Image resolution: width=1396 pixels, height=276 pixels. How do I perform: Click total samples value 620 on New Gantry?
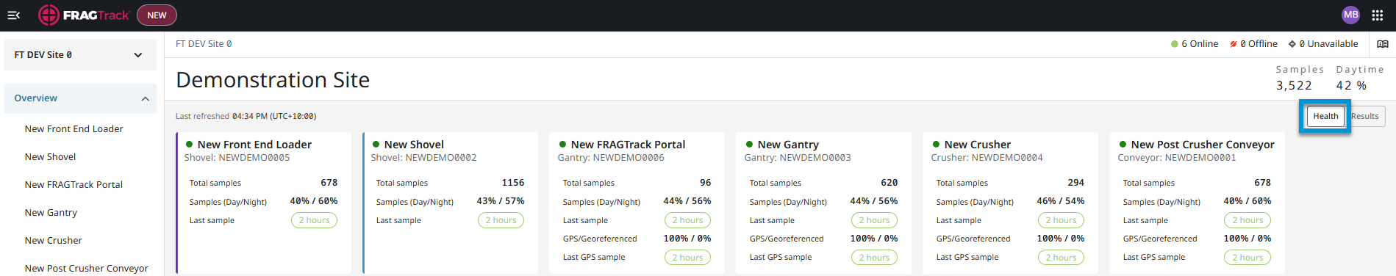click(889, 183)
